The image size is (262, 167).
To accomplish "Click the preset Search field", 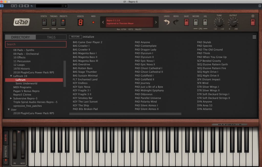I will pyautogui.click(x=36, y=44).
